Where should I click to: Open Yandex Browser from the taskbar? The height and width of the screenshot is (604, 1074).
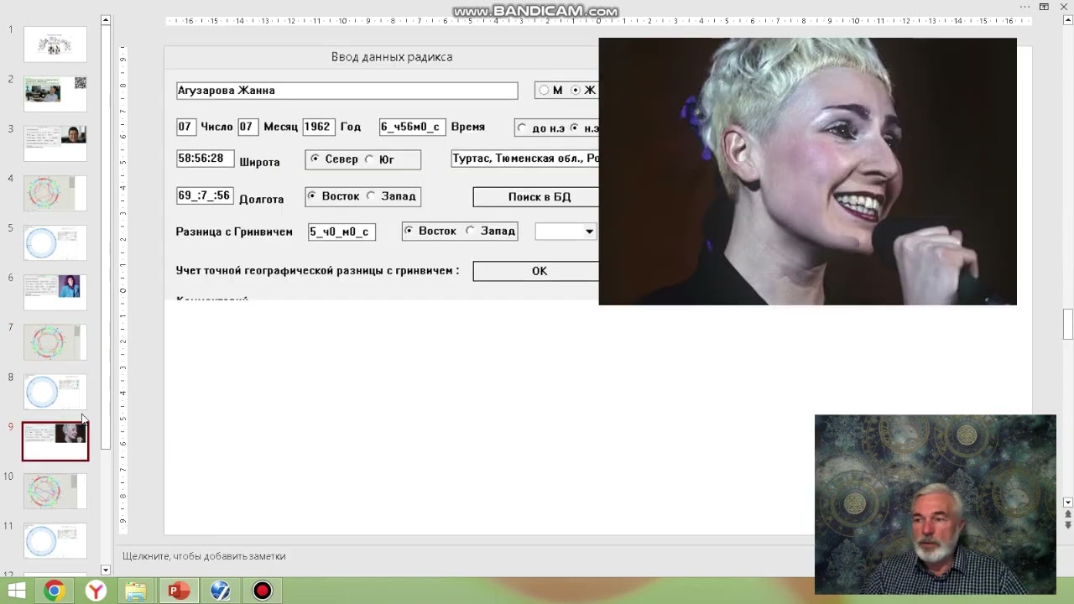[x=96, y=591]
